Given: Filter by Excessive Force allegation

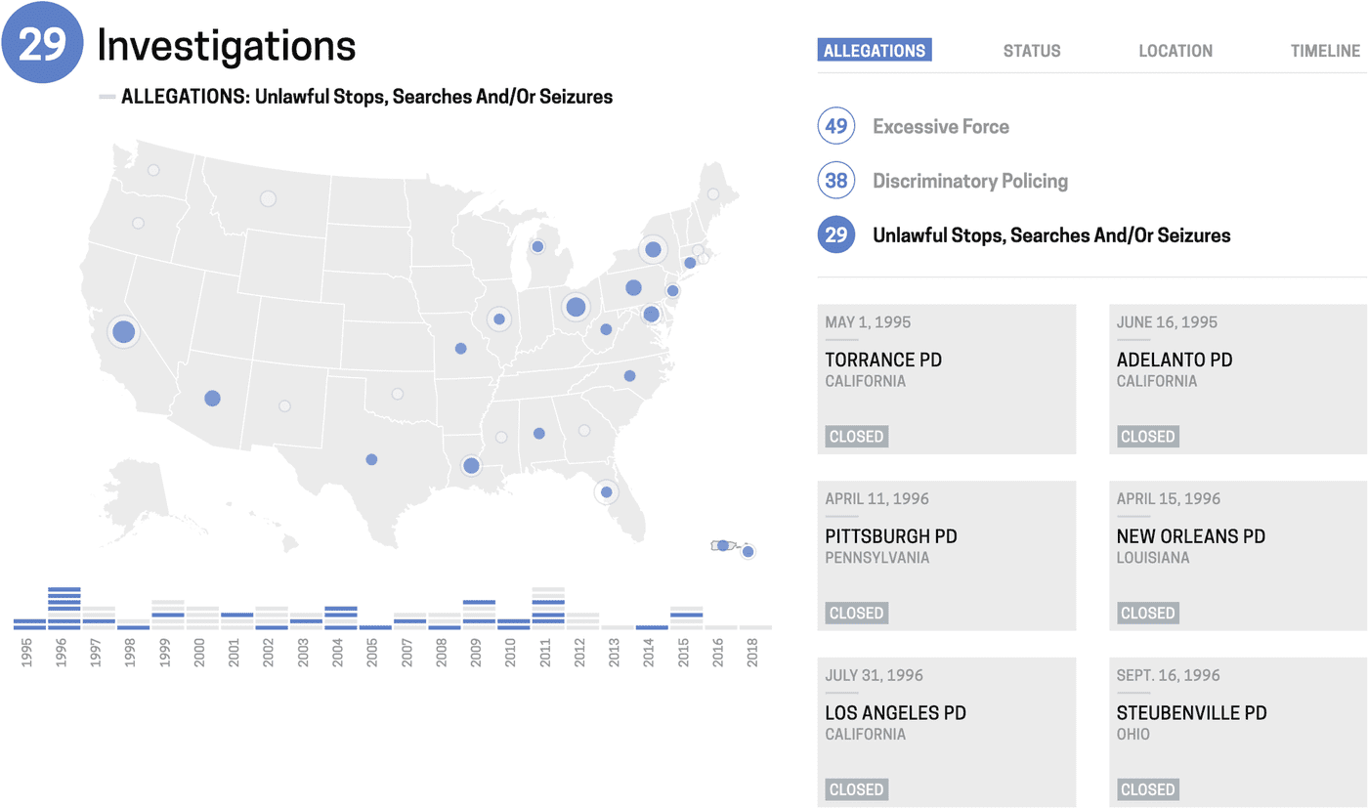Looking at the screenshot, I should [914, 126].
